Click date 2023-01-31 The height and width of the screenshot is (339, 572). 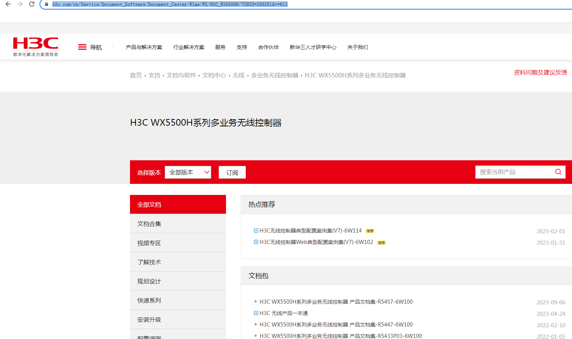click(551, 243)
